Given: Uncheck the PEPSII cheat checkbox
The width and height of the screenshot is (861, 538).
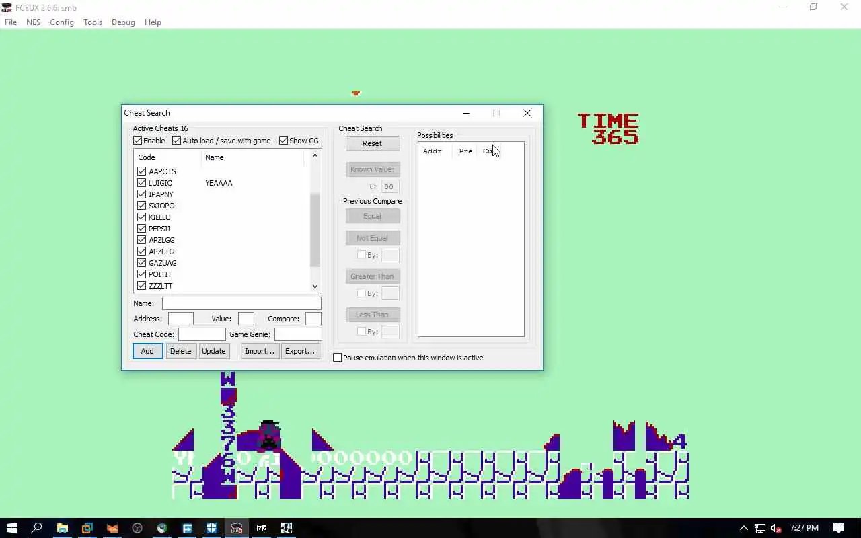Looking at the screenshot, I should pyautogui.click(x=141, y=229).
